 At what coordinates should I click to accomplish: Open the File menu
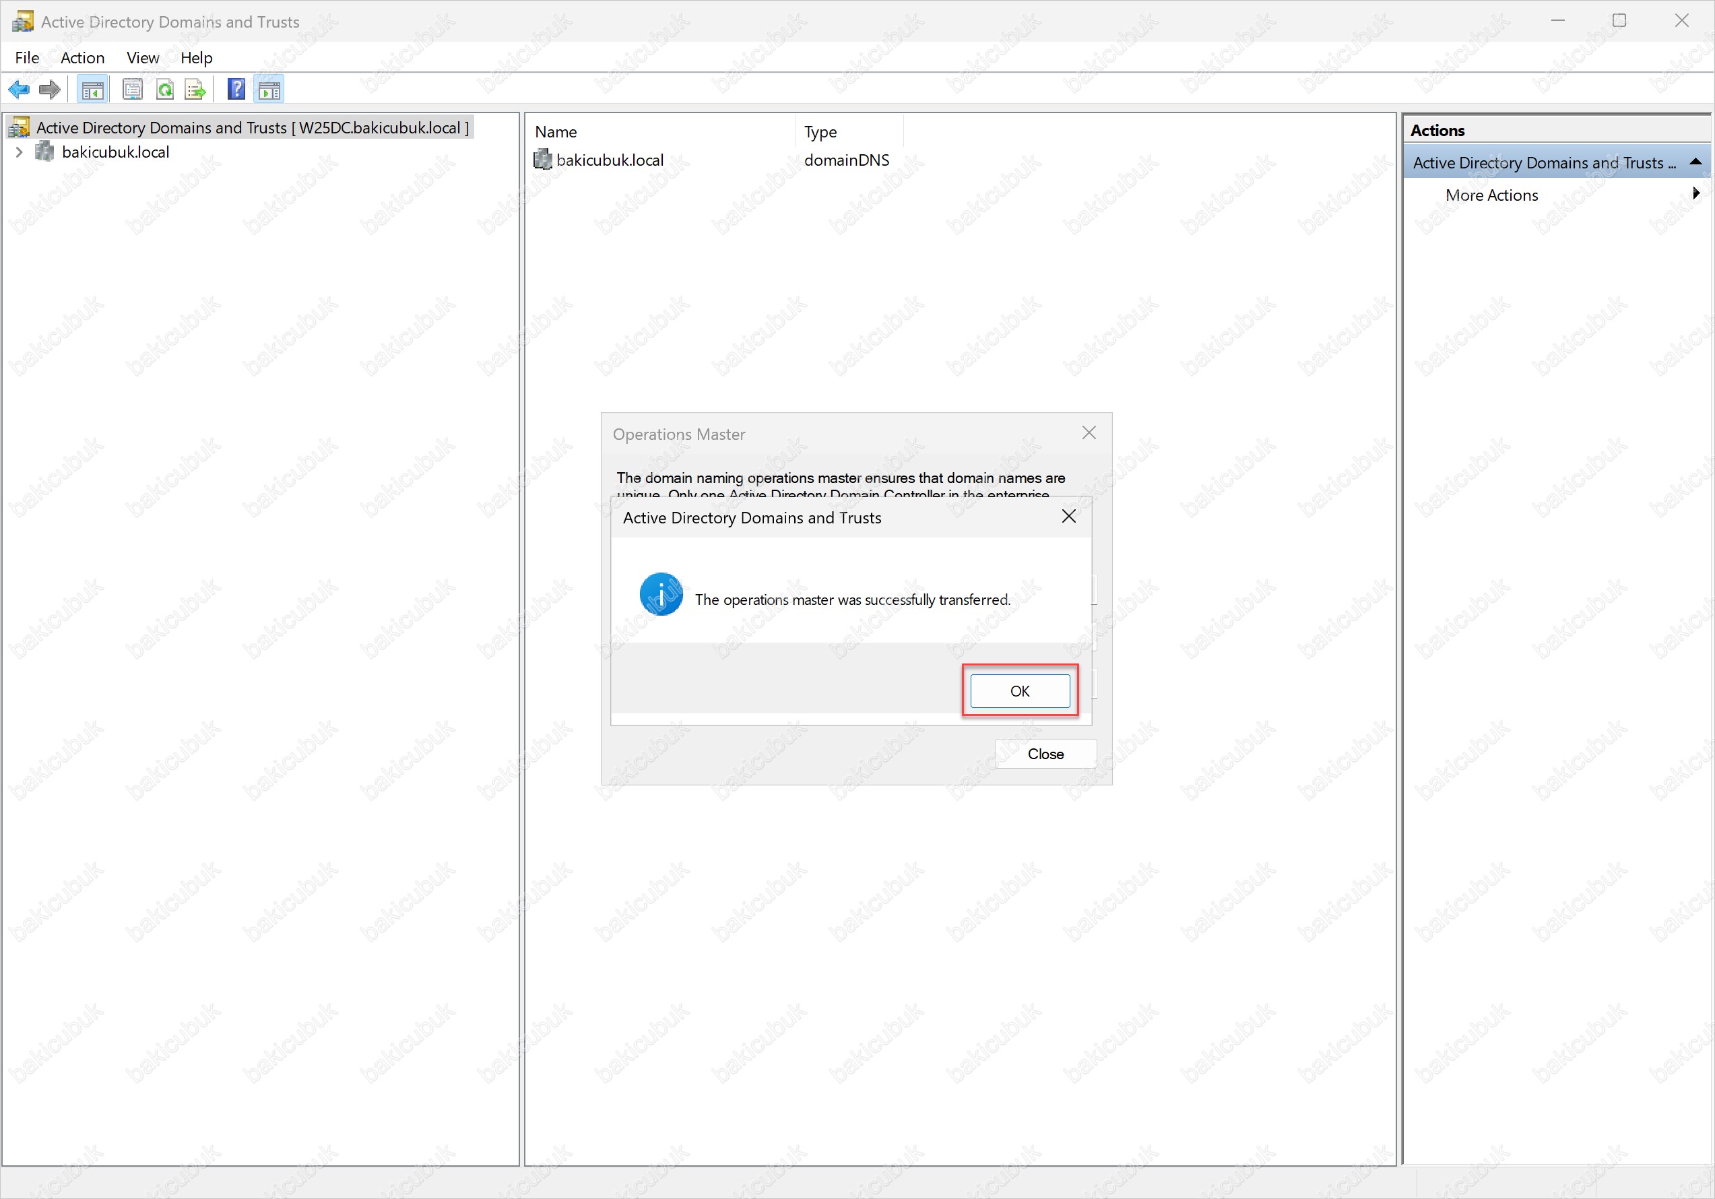tap(27, 57)
